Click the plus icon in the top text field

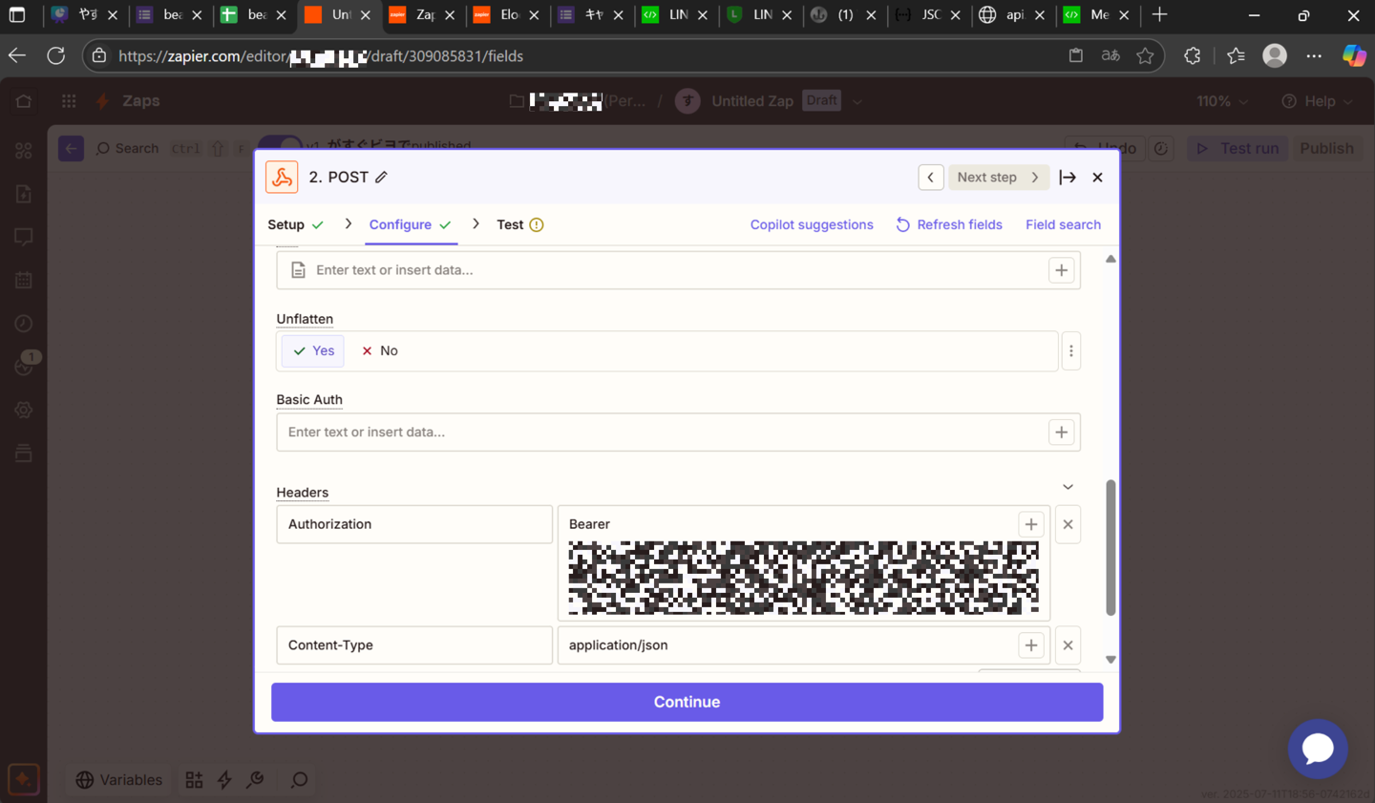coord(1061,270)
